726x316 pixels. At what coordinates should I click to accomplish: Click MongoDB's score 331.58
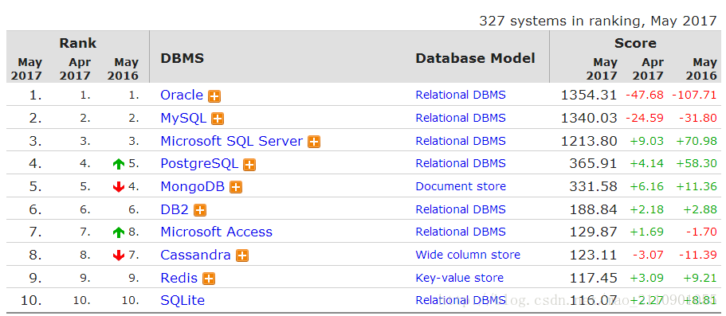pyautogui.click(x=593, y=186)
